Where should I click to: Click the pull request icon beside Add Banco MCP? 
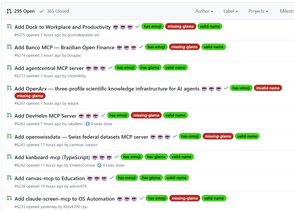coord(9,47)
